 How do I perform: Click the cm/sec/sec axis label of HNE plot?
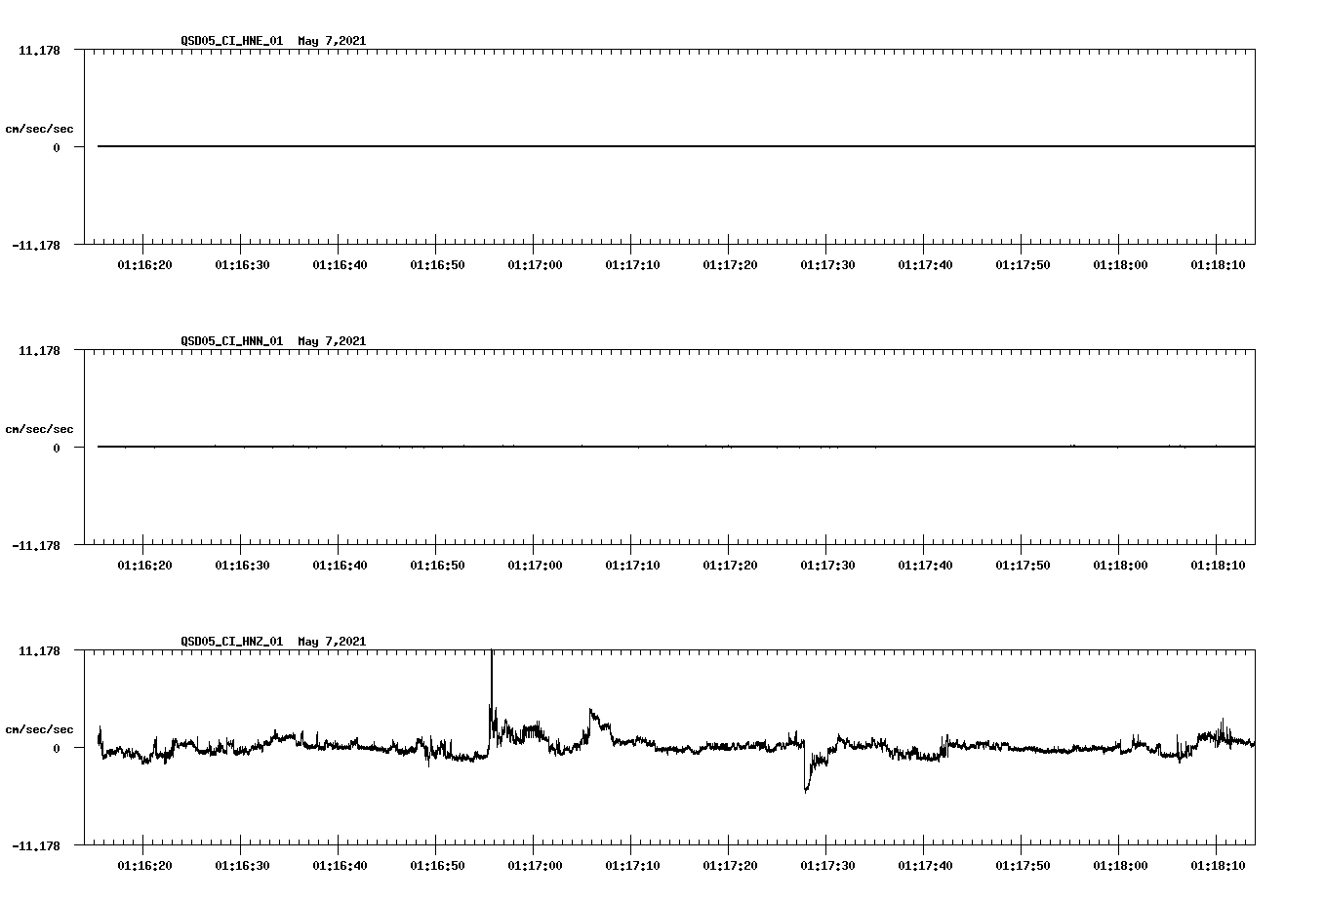click(40, 128)
